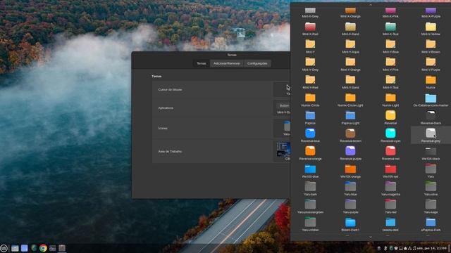The image size is (451, 253).
Task: Open the Adicionar/Remover tab
Action: point(227,63)
